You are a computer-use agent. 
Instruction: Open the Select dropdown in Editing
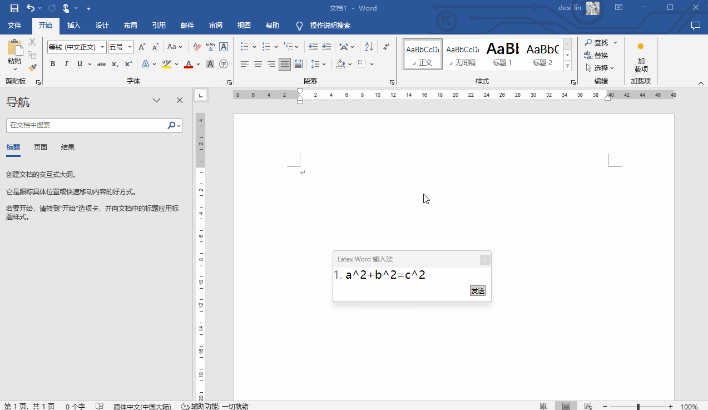(600, 68)
